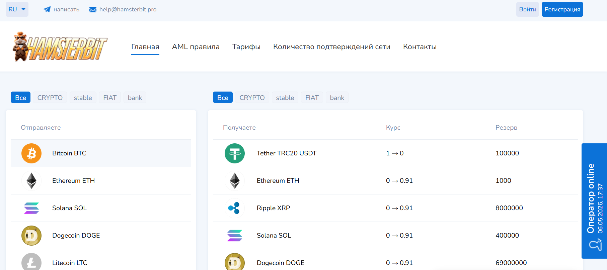607x270 pixels.
Task: Click the Войти login button
Action: (x=528, y=9)
